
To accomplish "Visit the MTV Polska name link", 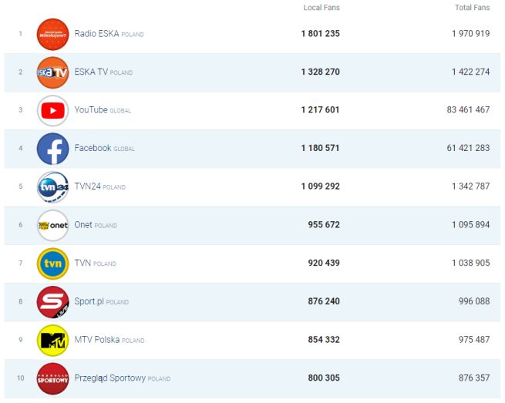I will tap(97, 340).
